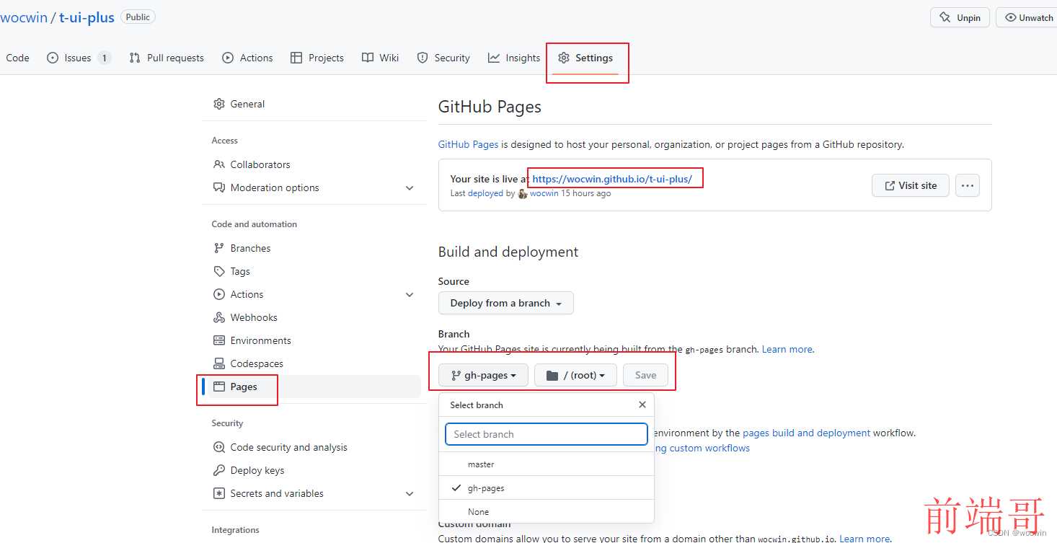
Task: Open the Insights tab
Action: coord(514,58)
